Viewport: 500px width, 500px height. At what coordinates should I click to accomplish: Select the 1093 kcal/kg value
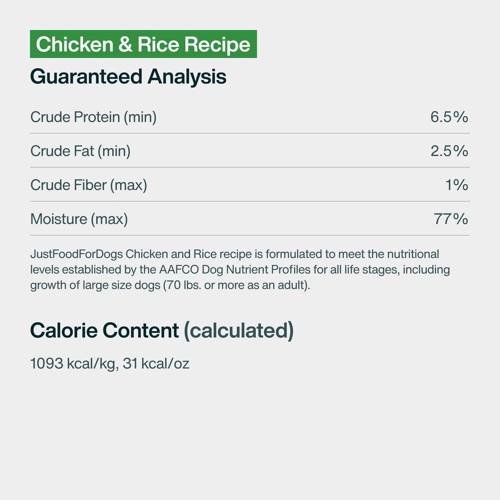(73, 363)
